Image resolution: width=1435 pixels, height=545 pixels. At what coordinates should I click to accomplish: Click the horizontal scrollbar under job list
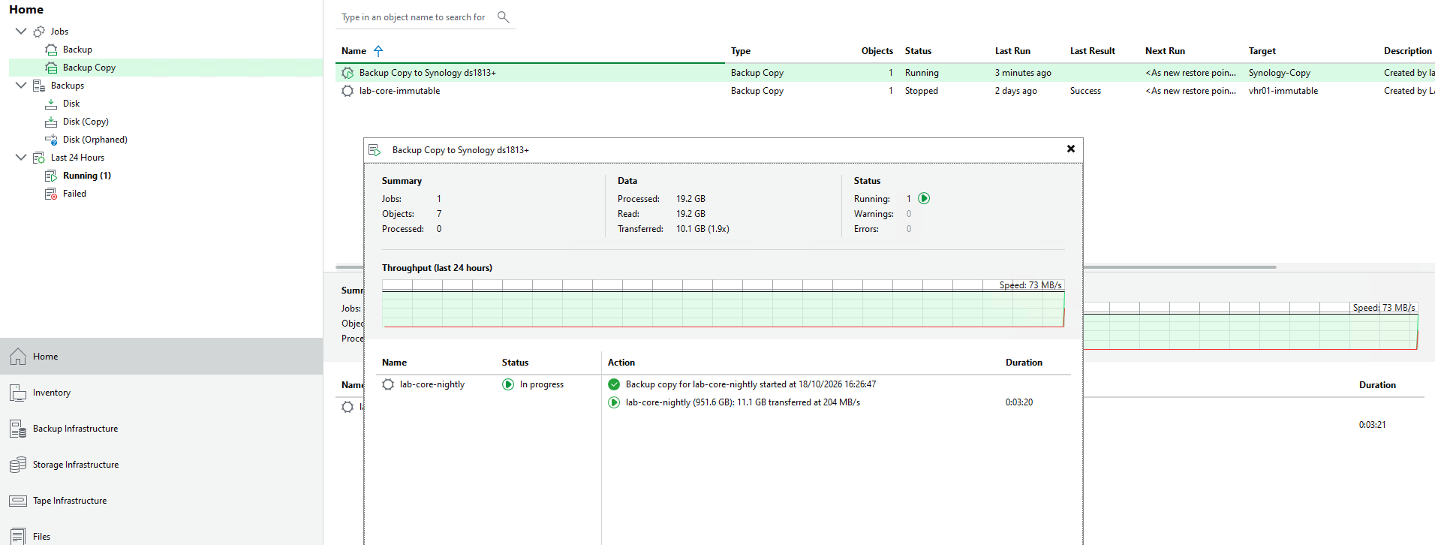[x=1179, y=267]
